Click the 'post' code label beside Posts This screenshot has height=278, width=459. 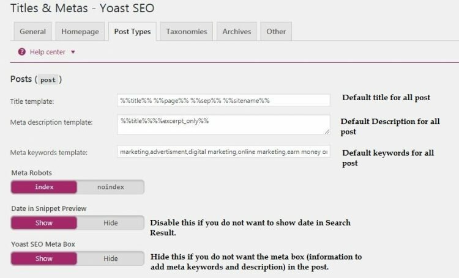tap(48, 80)
